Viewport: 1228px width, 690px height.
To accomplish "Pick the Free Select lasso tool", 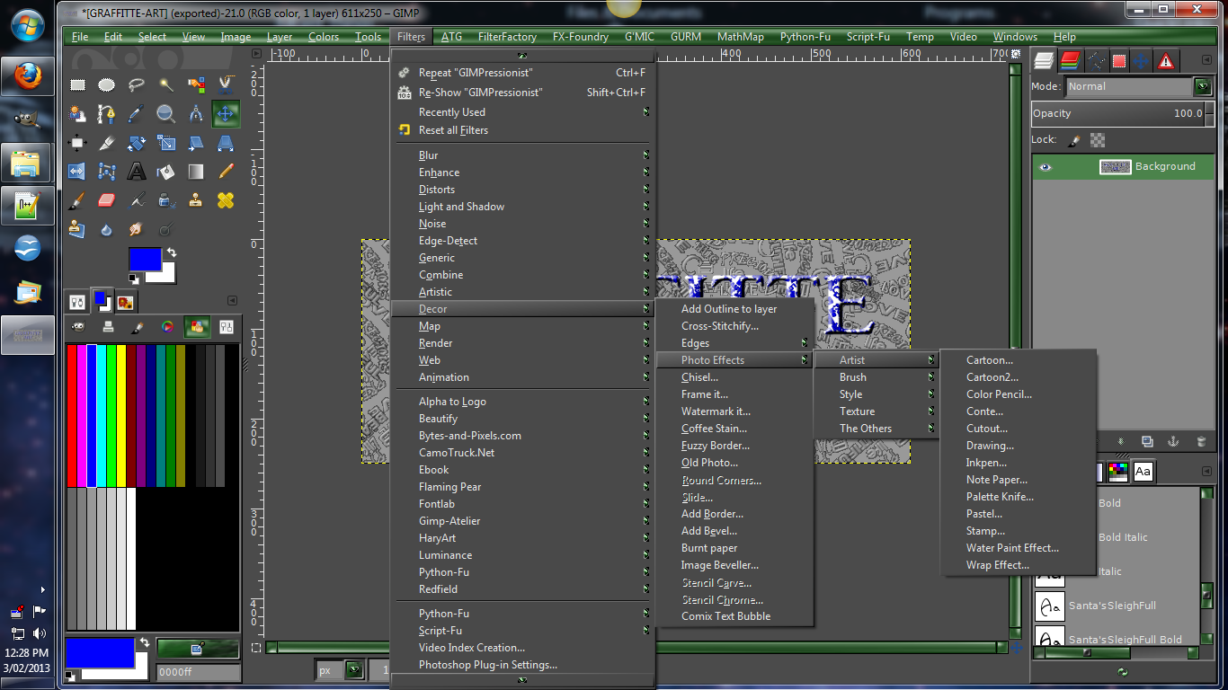I will click(137, 85).
